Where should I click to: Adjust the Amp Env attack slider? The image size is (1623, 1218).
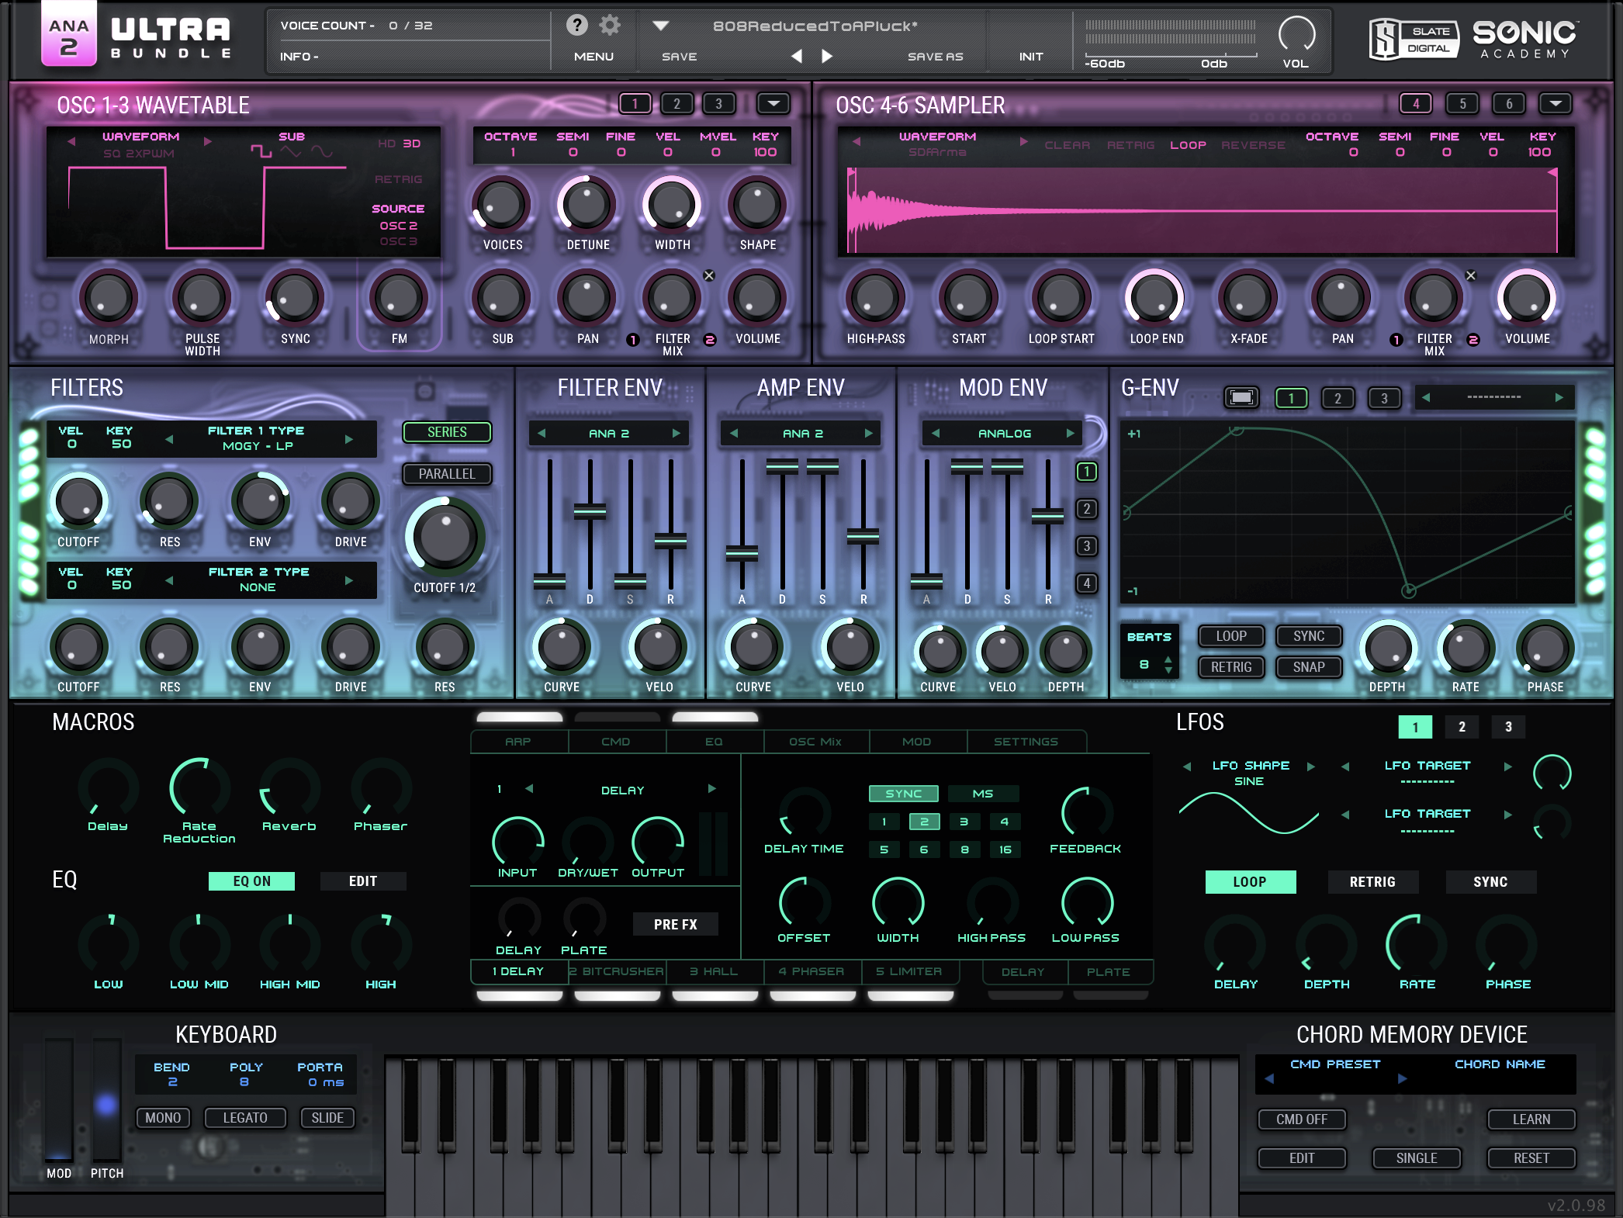click(742, 553)
